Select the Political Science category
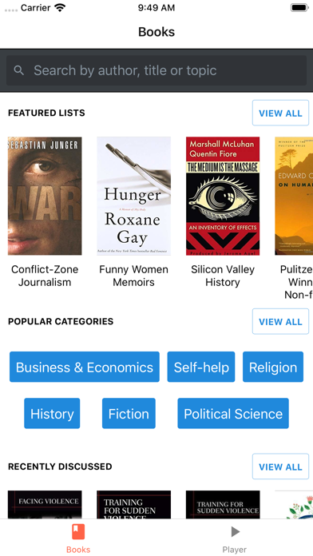The image size is (313, 556). pos(233,414)
